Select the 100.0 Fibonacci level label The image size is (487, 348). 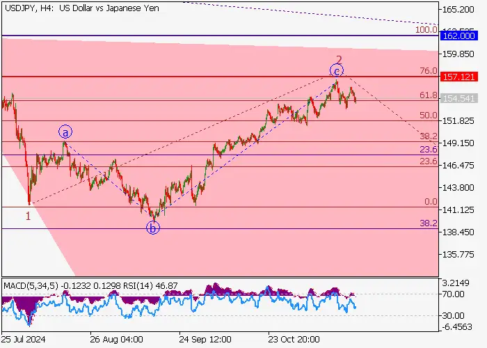[x=426, y=30]
